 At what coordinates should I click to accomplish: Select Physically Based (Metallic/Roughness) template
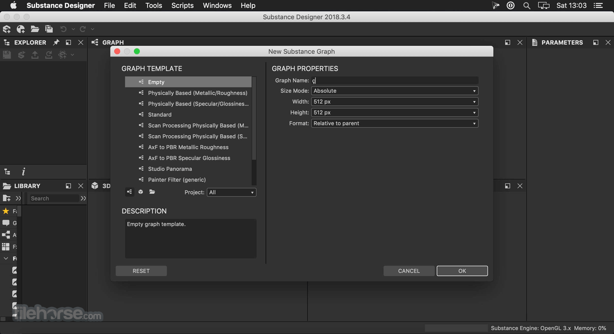pos(188,93)
